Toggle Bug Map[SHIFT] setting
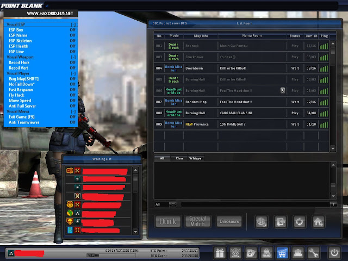The width and height of the screenshot is (348, 261). point(41,79)
